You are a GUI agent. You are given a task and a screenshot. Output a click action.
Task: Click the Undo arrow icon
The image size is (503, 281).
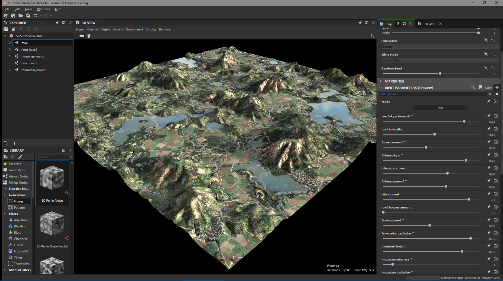pos(36,16)
